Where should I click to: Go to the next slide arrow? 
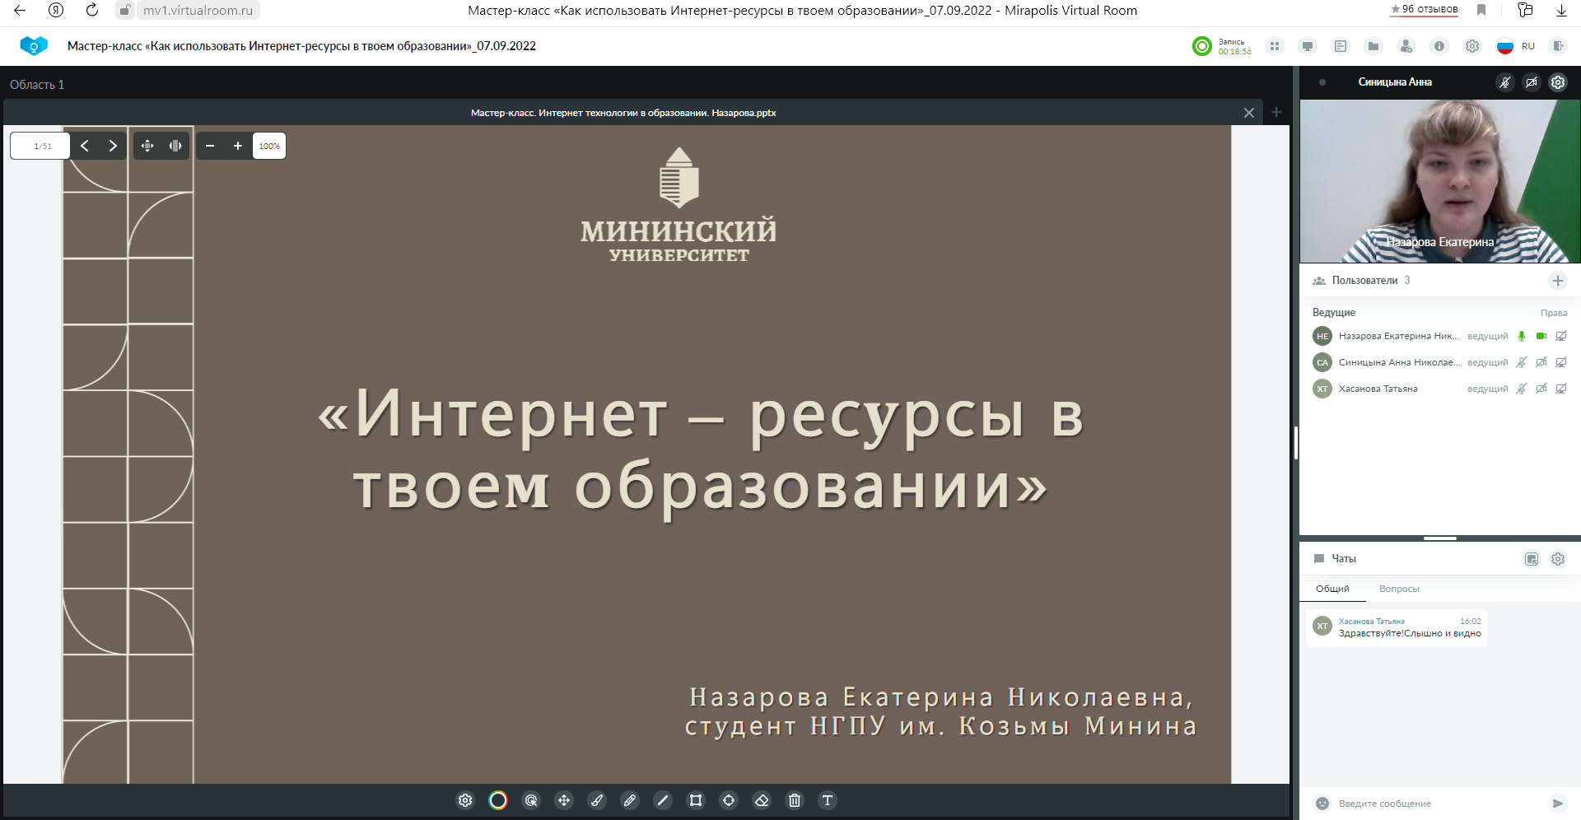[113, 146]
